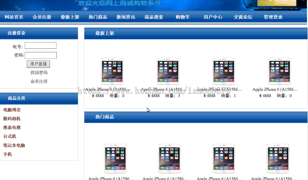Screen dimensions: 308x180
Task: Open 新闻资讯 in the navigation bar
Action: click(126, 17)
